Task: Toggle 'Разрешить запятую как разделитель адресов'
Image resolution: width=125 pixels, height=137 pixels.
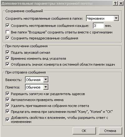Action: (x=7, y=94)
